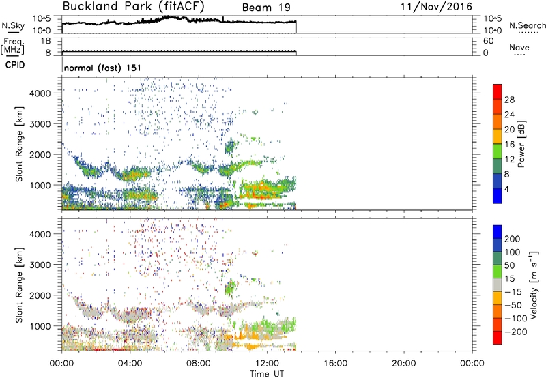Click the '4' power colorbar tick value
Viewport: 546px width, 378px height.
pyautogui.click(x=506, y=189)
